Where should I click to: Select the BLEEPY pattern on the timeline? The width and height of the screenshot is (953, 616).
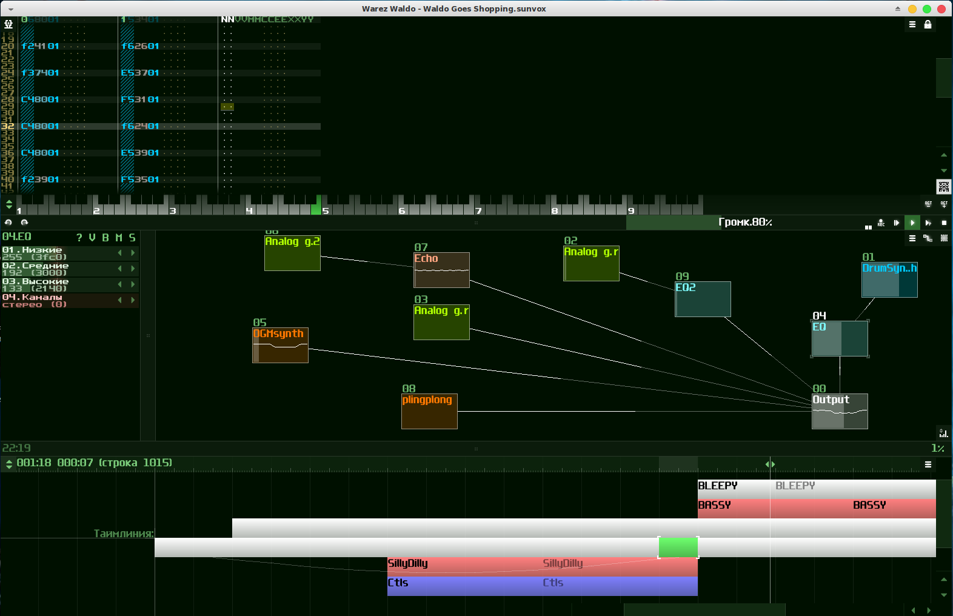tap(734, 487)
